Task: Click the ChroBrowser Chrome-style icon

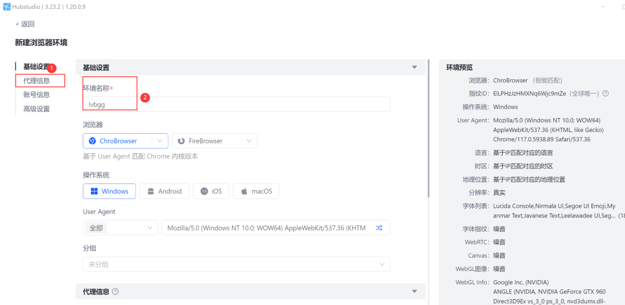Action: pos(92,141)
